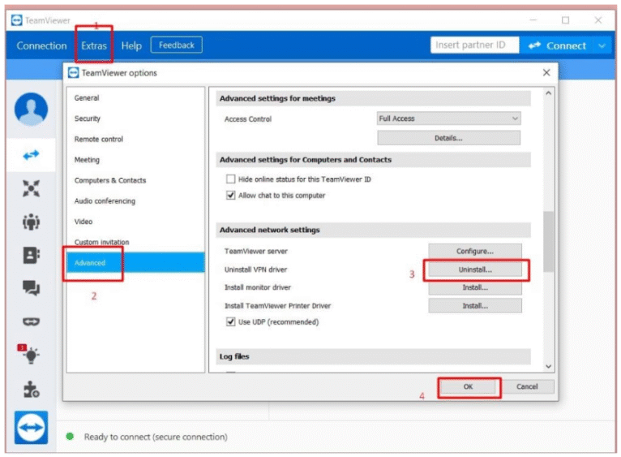The image size is (621, 457).
Task: Open the Remote Management icon with four arrows
Action: click(x=32, y=188)
